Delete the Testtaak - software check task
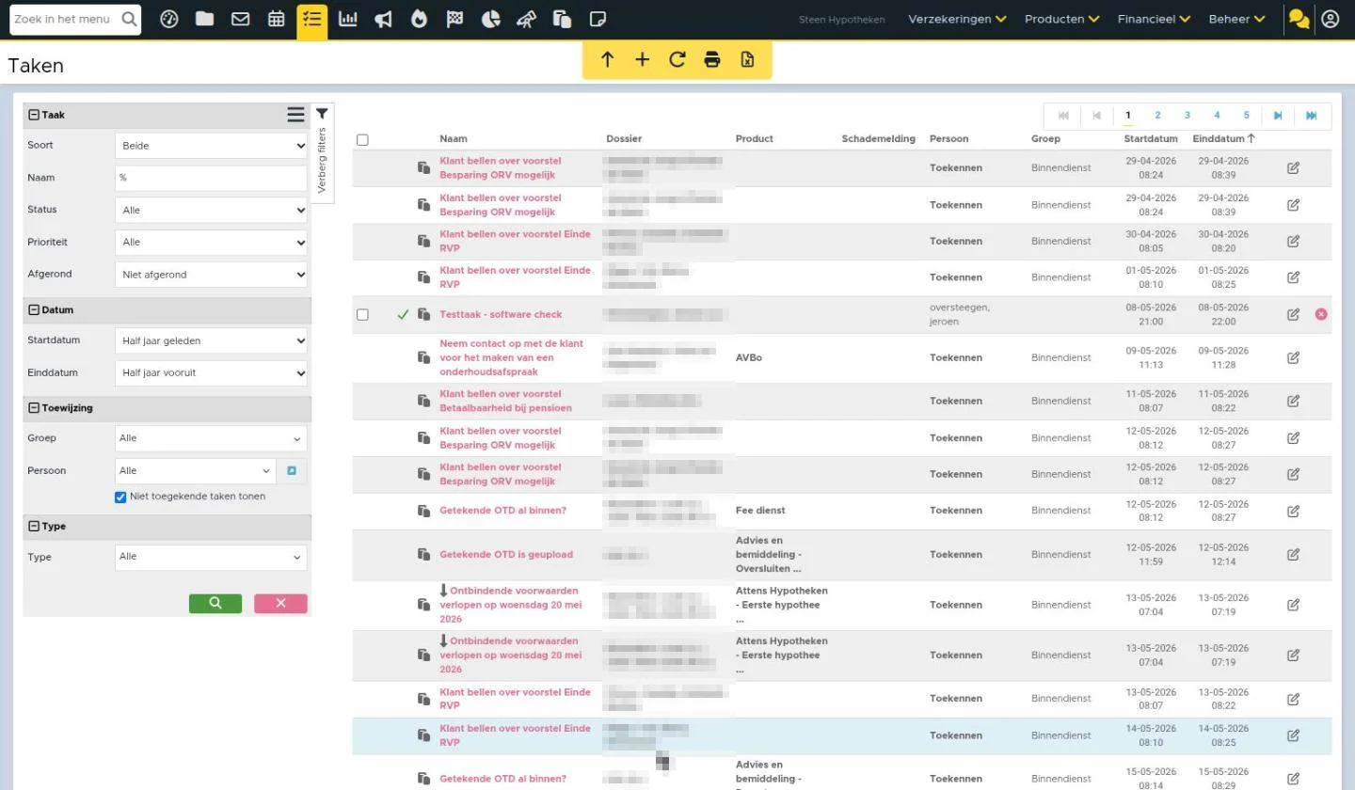1355x790 pixels. coord(1321,314)
